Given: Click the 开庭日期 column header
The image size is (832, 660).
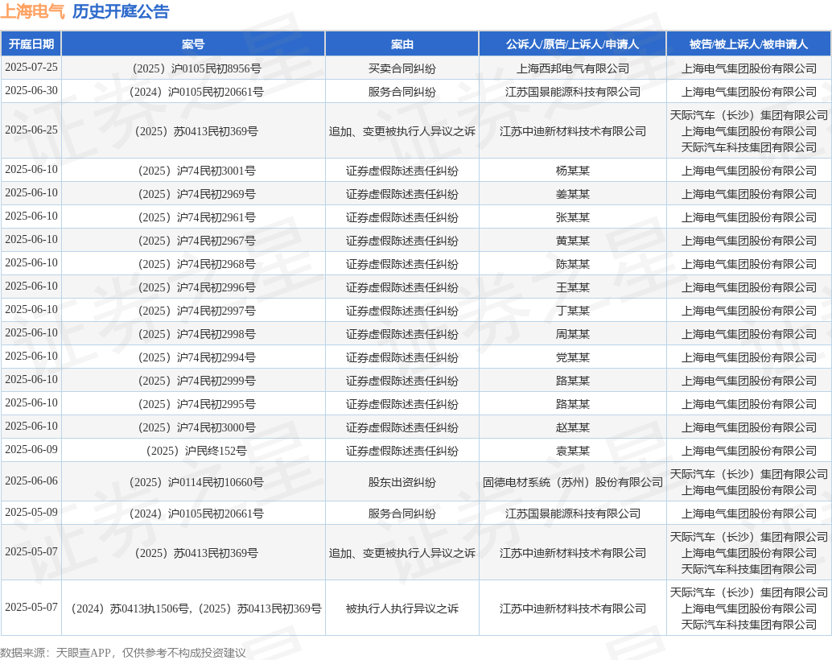Looking at the screenshot, I should (x=31, y=44).
